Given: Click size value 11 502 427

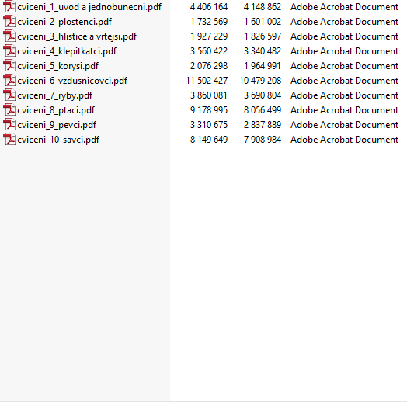Looking at the screenshot, I should click(207, 81).
